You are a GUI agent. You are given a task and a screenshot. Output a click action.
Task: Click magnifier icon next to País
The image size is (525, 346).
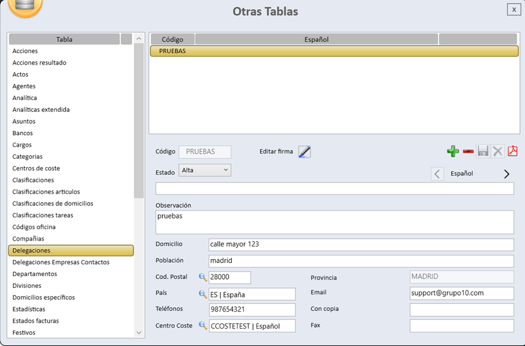(203, 294)
